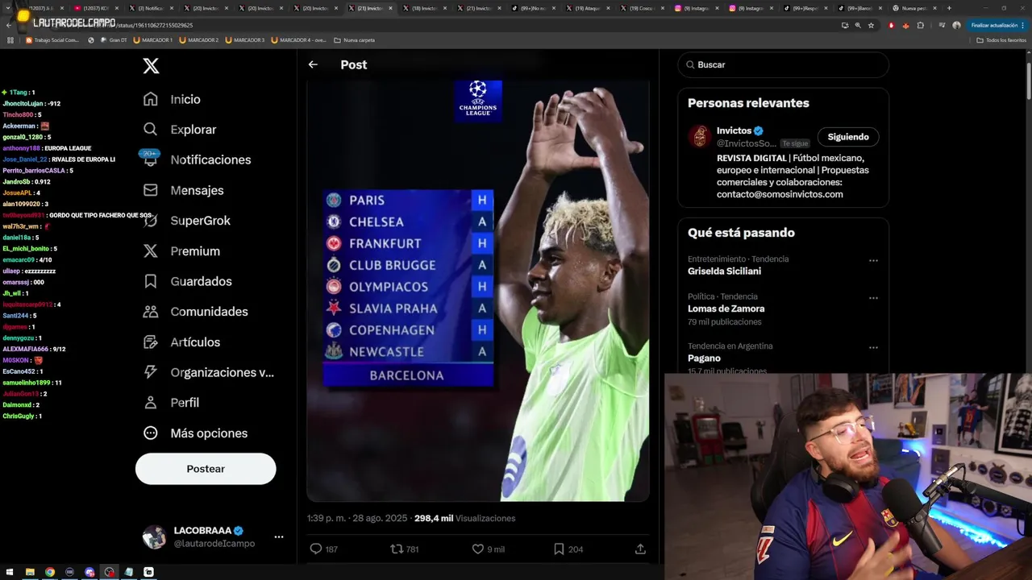
Task: Open the Gran DT bookmark
Action: [x=112, y=39]
